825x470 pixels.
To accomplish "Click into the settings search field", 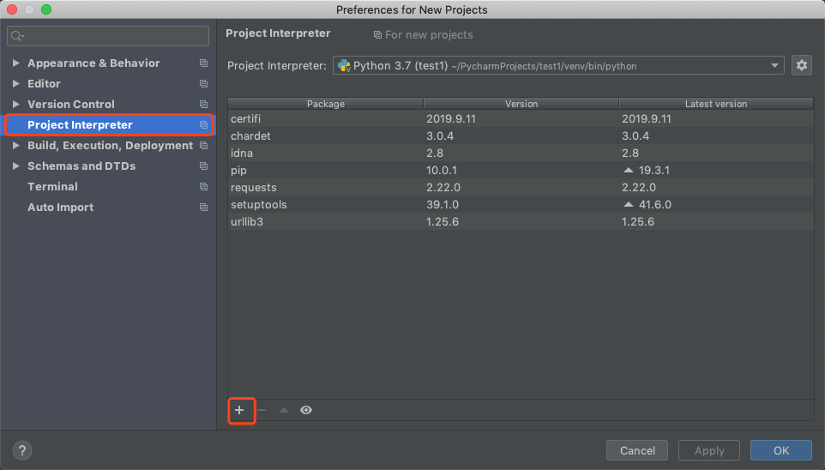I will coord(108,36).
